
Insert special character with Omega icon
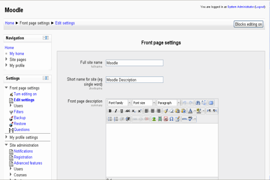pyautogui.click(x=171, y=119)
